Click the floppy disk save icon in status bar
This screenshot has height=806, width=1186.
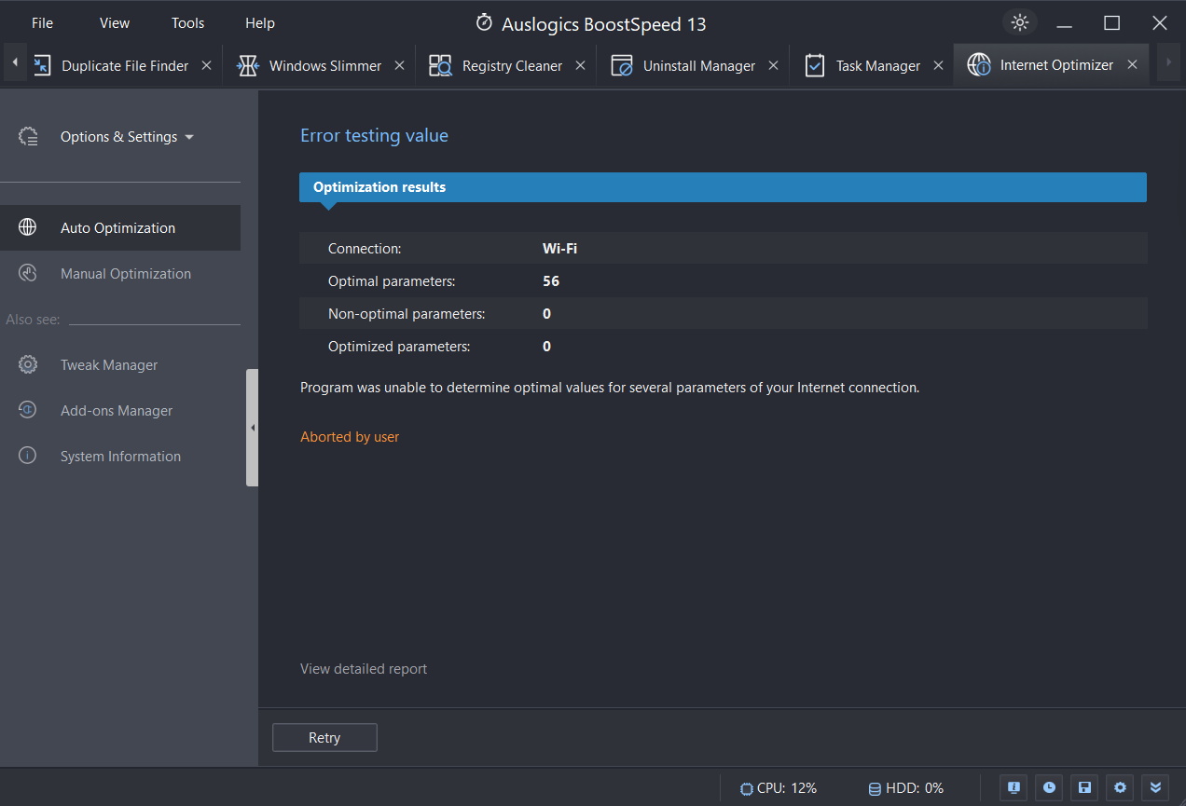(1084, 787)
